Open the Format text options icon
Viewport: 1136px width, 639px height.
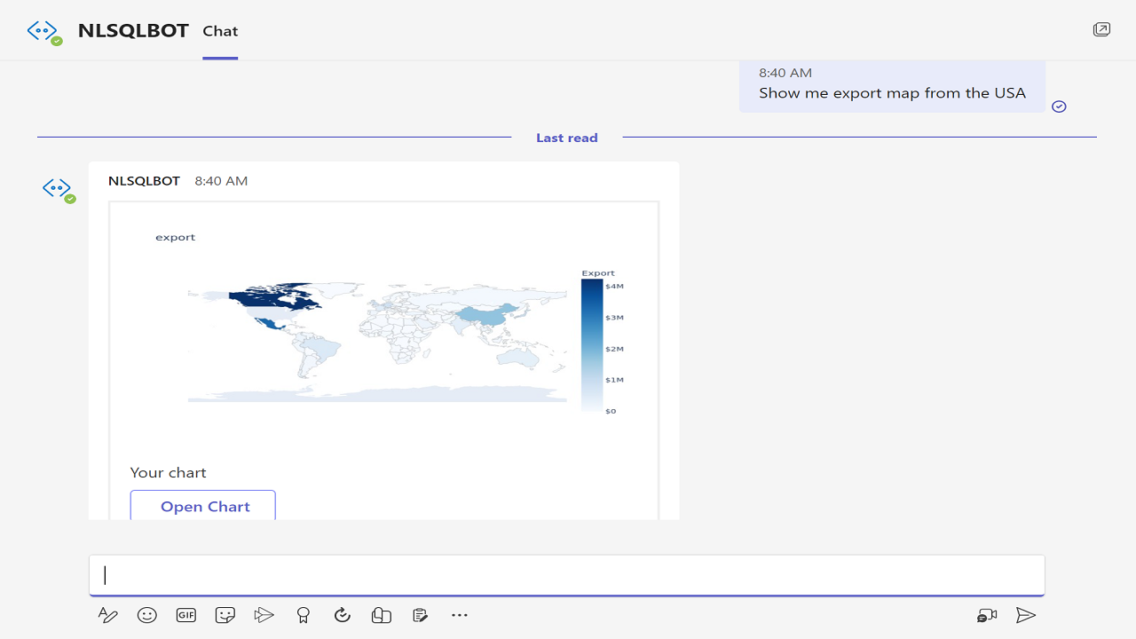click(107, 615)
